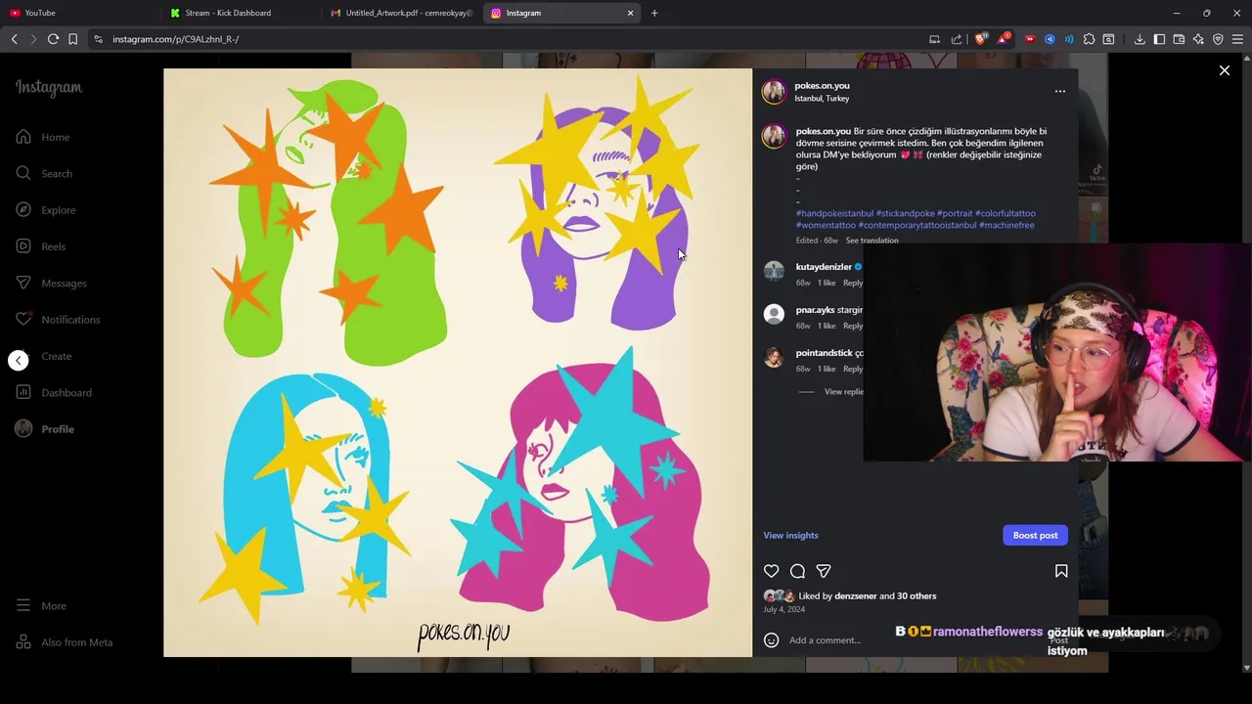The image size is (1252, 704).
Task: Open pnar.ayks commenter profile
Action: (815, 310)
